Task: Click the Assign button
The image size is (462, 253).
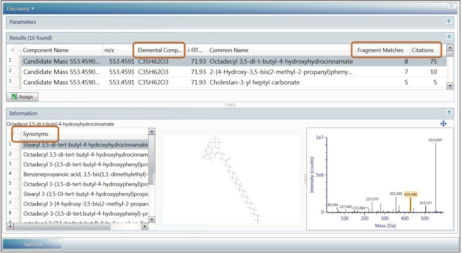Action: [x=23, y=97]
